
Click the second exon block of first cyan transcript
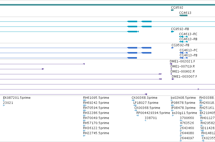pos(147,21)
